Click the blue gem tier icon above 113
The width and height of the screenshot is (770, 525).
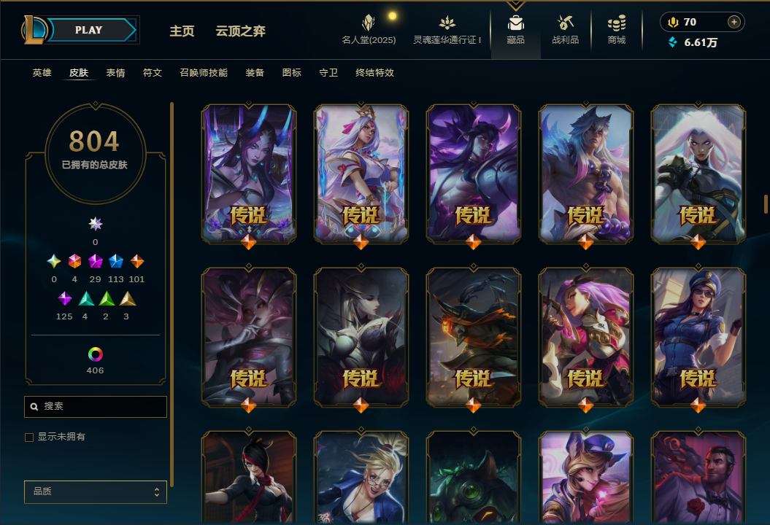[x=116, y=261]
